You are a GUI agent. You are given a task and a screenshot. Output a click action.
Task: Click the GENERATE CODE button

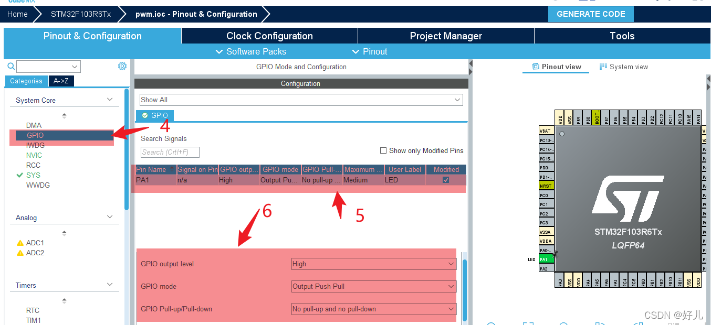591,14
